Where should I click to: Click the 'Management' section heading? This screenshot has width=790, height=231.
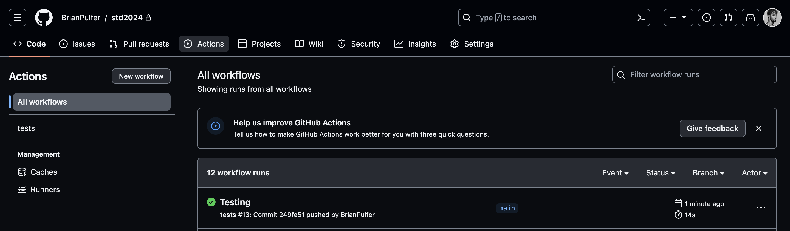click(x=39, y=154)
